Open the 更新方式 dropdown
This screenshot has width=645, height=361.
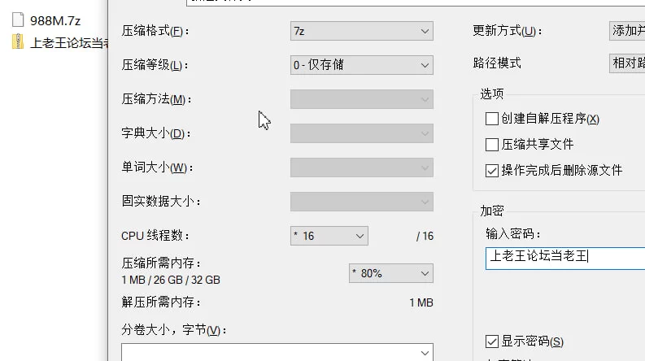pyautogui.click(x=627, y=31)
